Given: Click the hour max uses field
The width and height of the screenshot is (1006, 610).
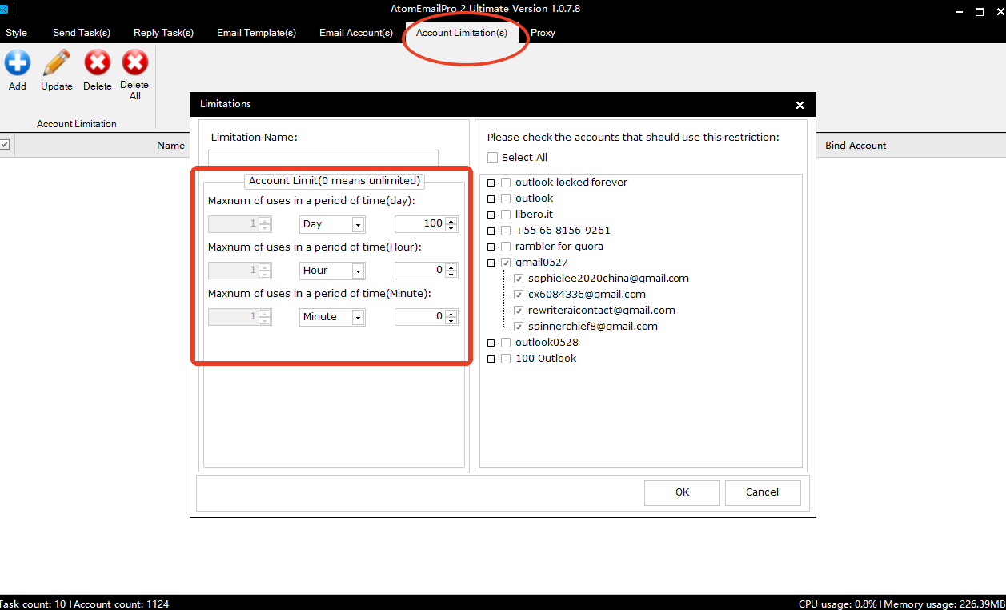Looking at the screenshot, I should [x=420, y=271].
